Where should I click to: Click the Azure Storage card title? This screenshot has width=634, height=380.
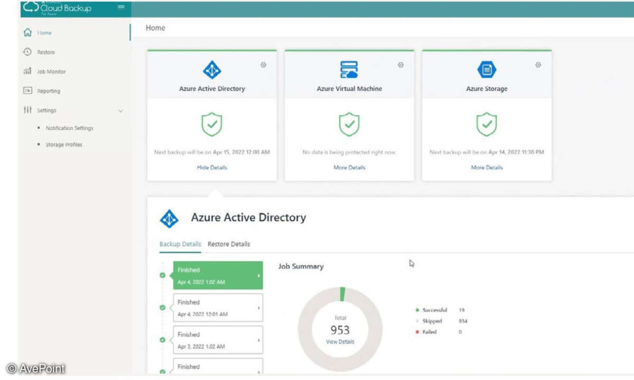487,89
